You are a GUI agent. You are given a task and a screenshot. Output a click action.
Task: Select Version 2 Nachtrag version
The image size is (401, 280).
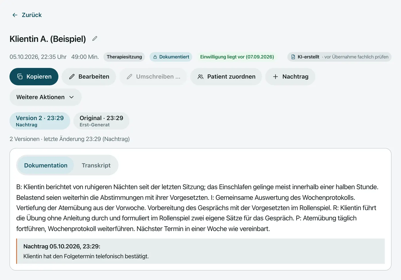[x=40, y=121]
